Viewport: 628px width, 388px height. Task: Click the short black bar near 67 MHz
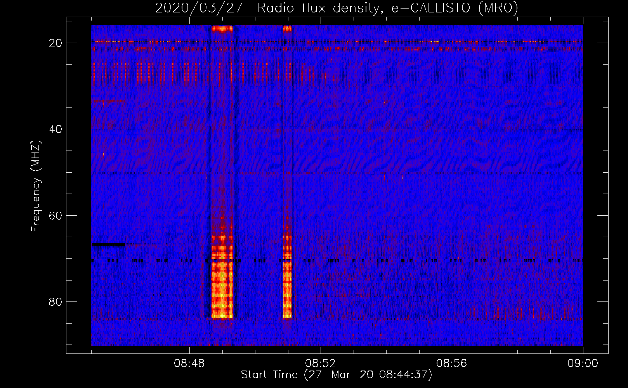[108, 244]
